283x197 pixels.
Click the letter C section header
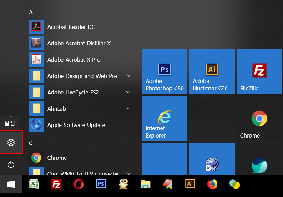coord(30,143)
